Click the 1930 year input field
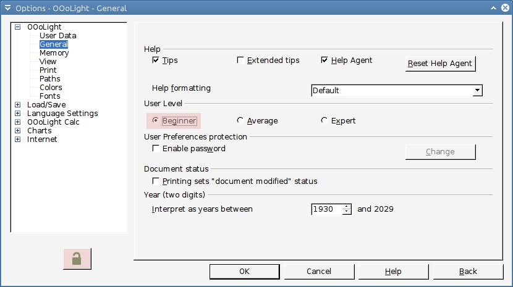513x287 pixels. click(327, 209)
